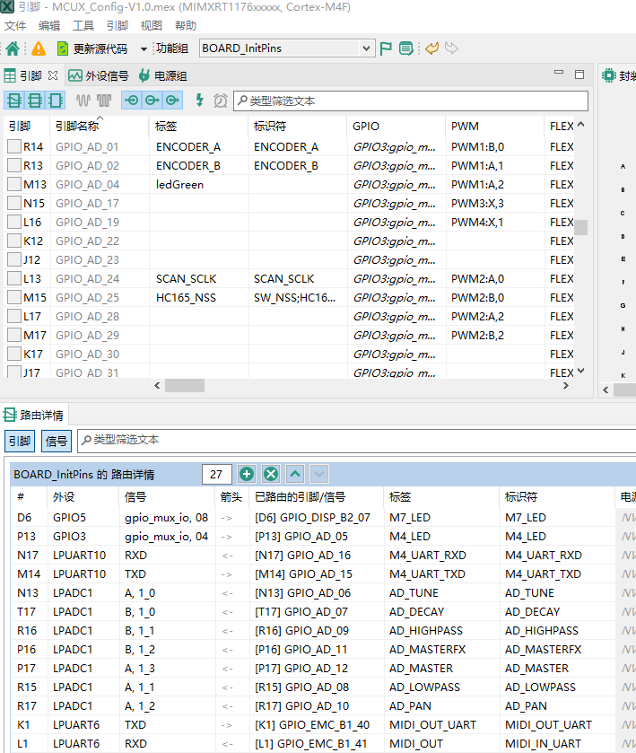Image resolution: width=636 pixels, height=753 pixels.
Task: Toggle the input-direction signal filter icon
Action: click(x=132, y=101)
